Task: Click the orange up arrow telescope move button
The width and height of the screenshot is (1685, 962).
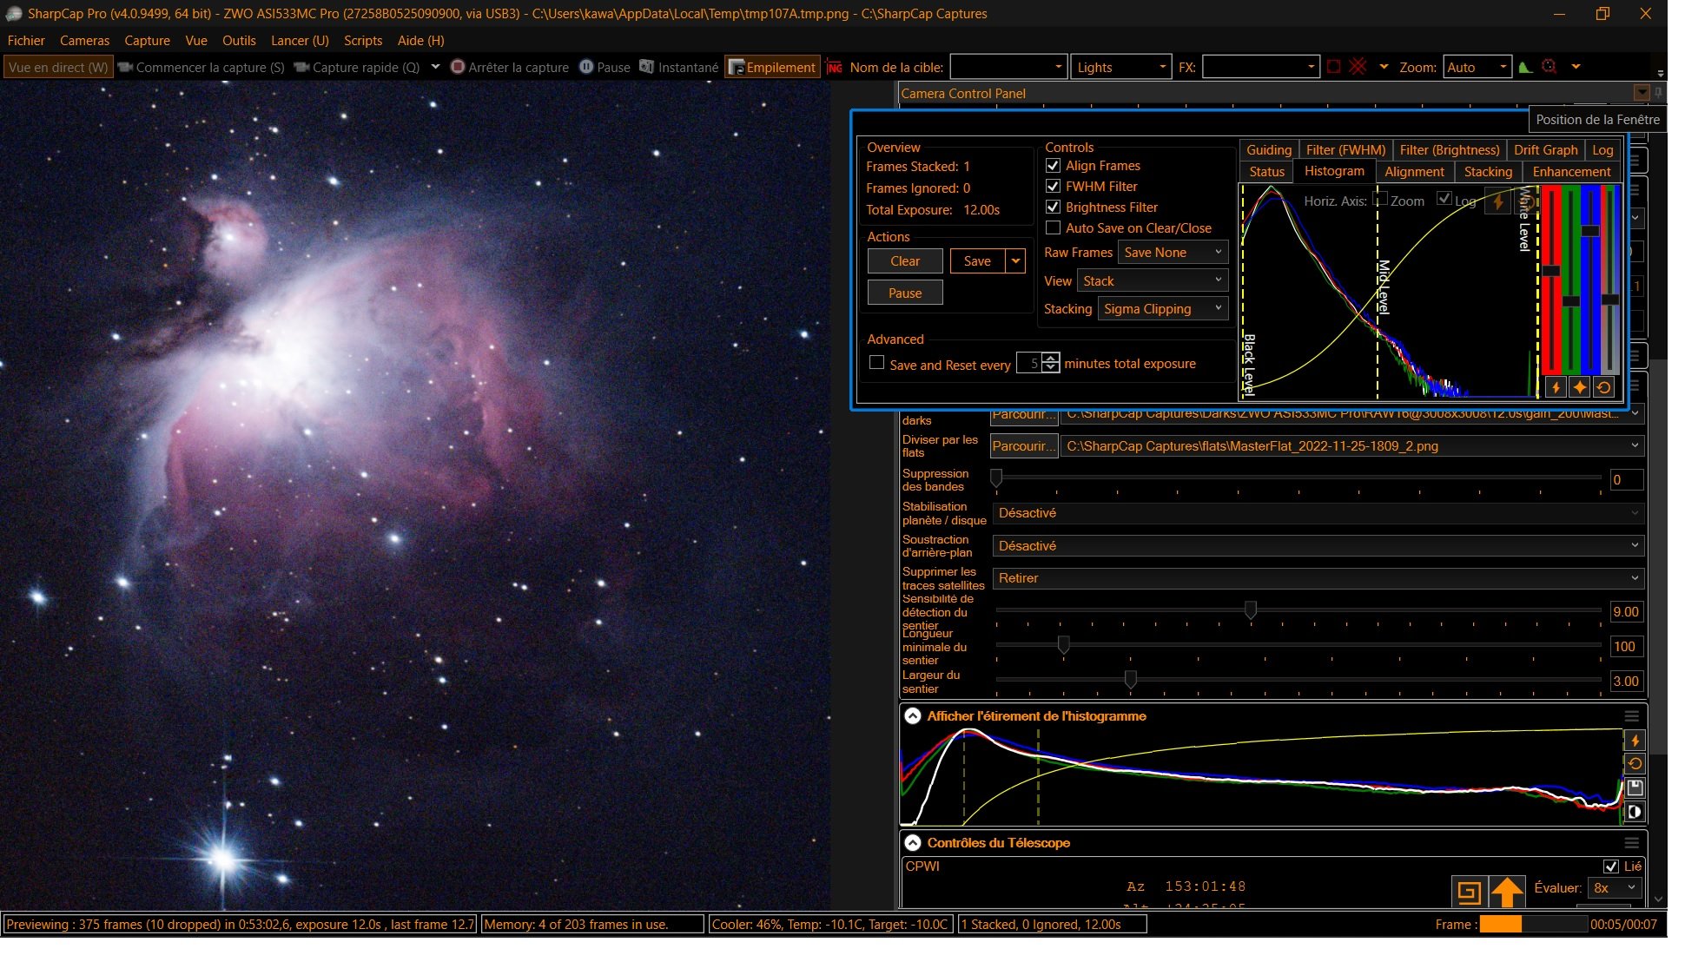Action: [1507, 892]
